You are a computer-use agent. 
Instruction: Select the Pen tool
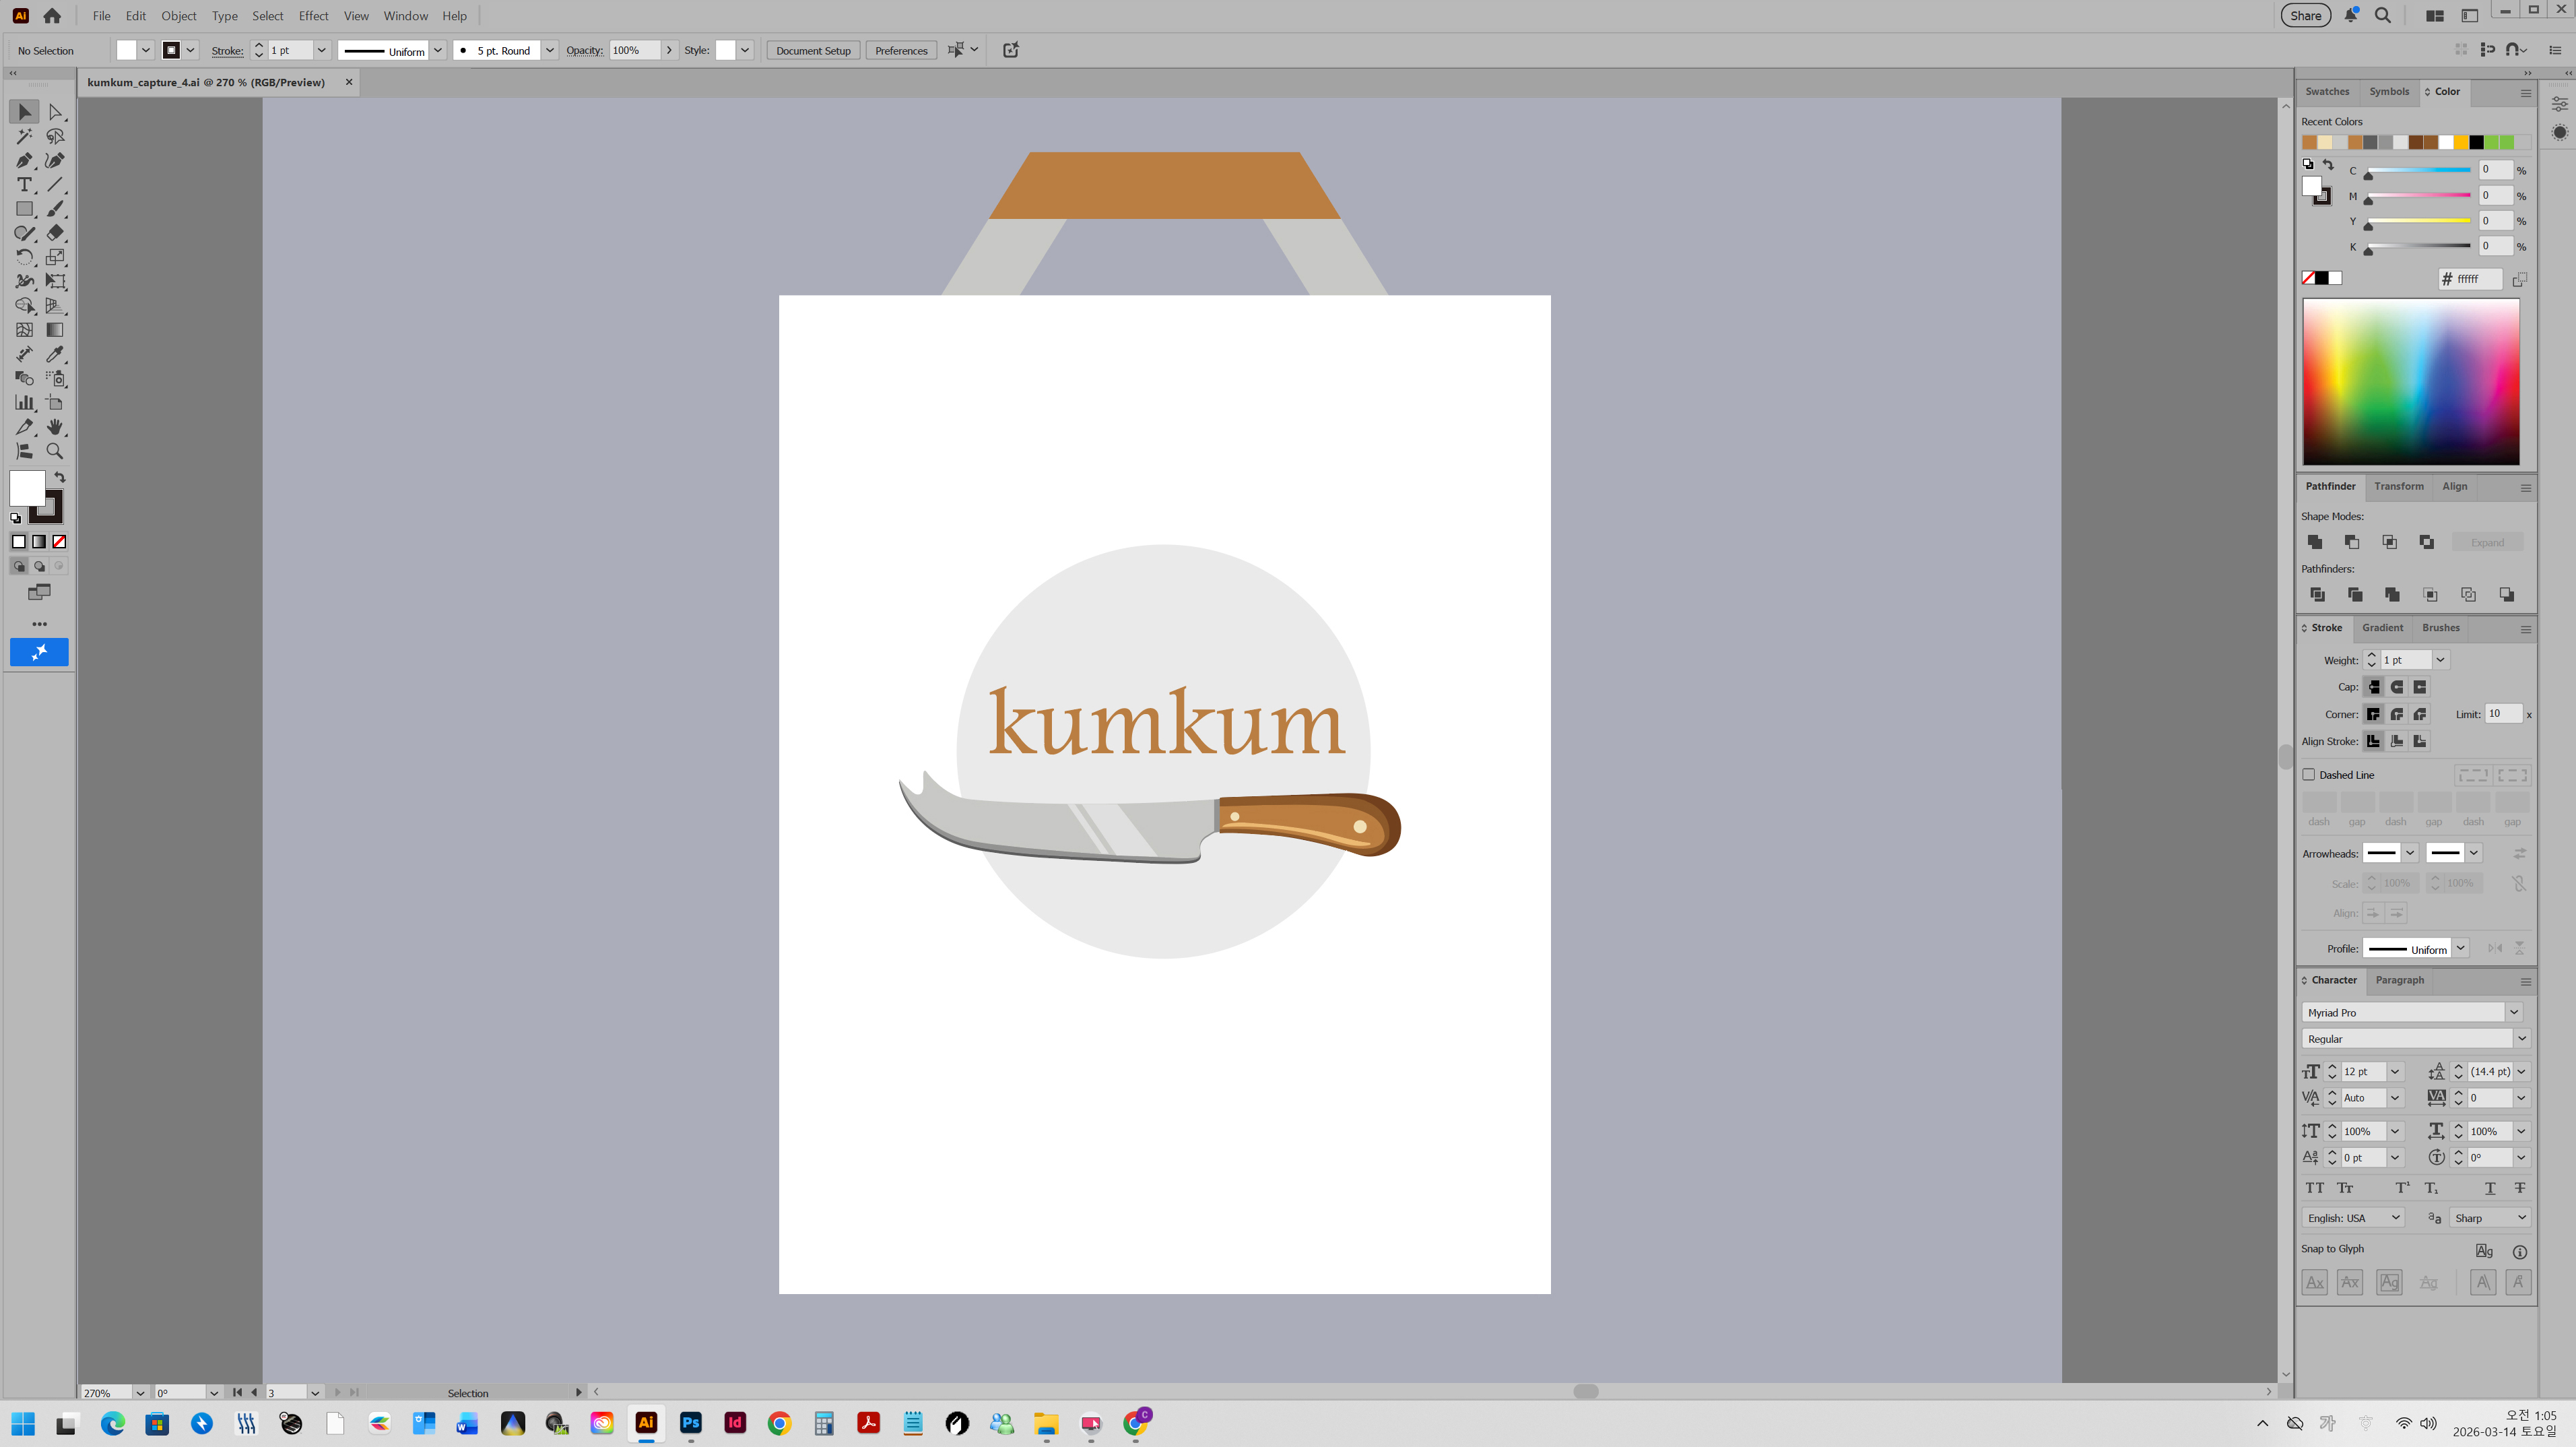24,161
